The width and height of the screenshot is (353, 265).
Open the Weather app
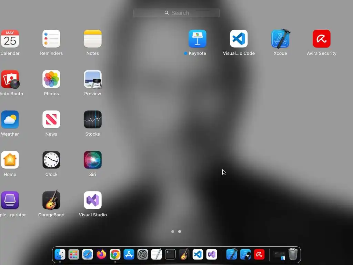(10, 119)
